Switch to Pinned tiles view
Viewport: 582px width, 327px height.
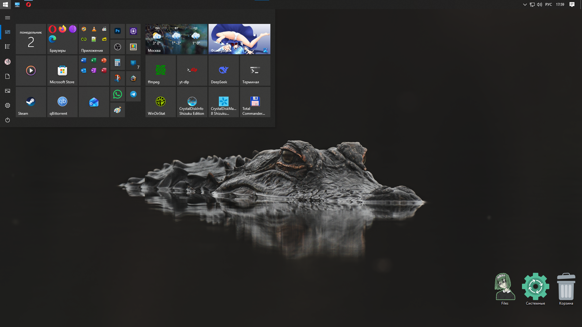click(8, 32)
